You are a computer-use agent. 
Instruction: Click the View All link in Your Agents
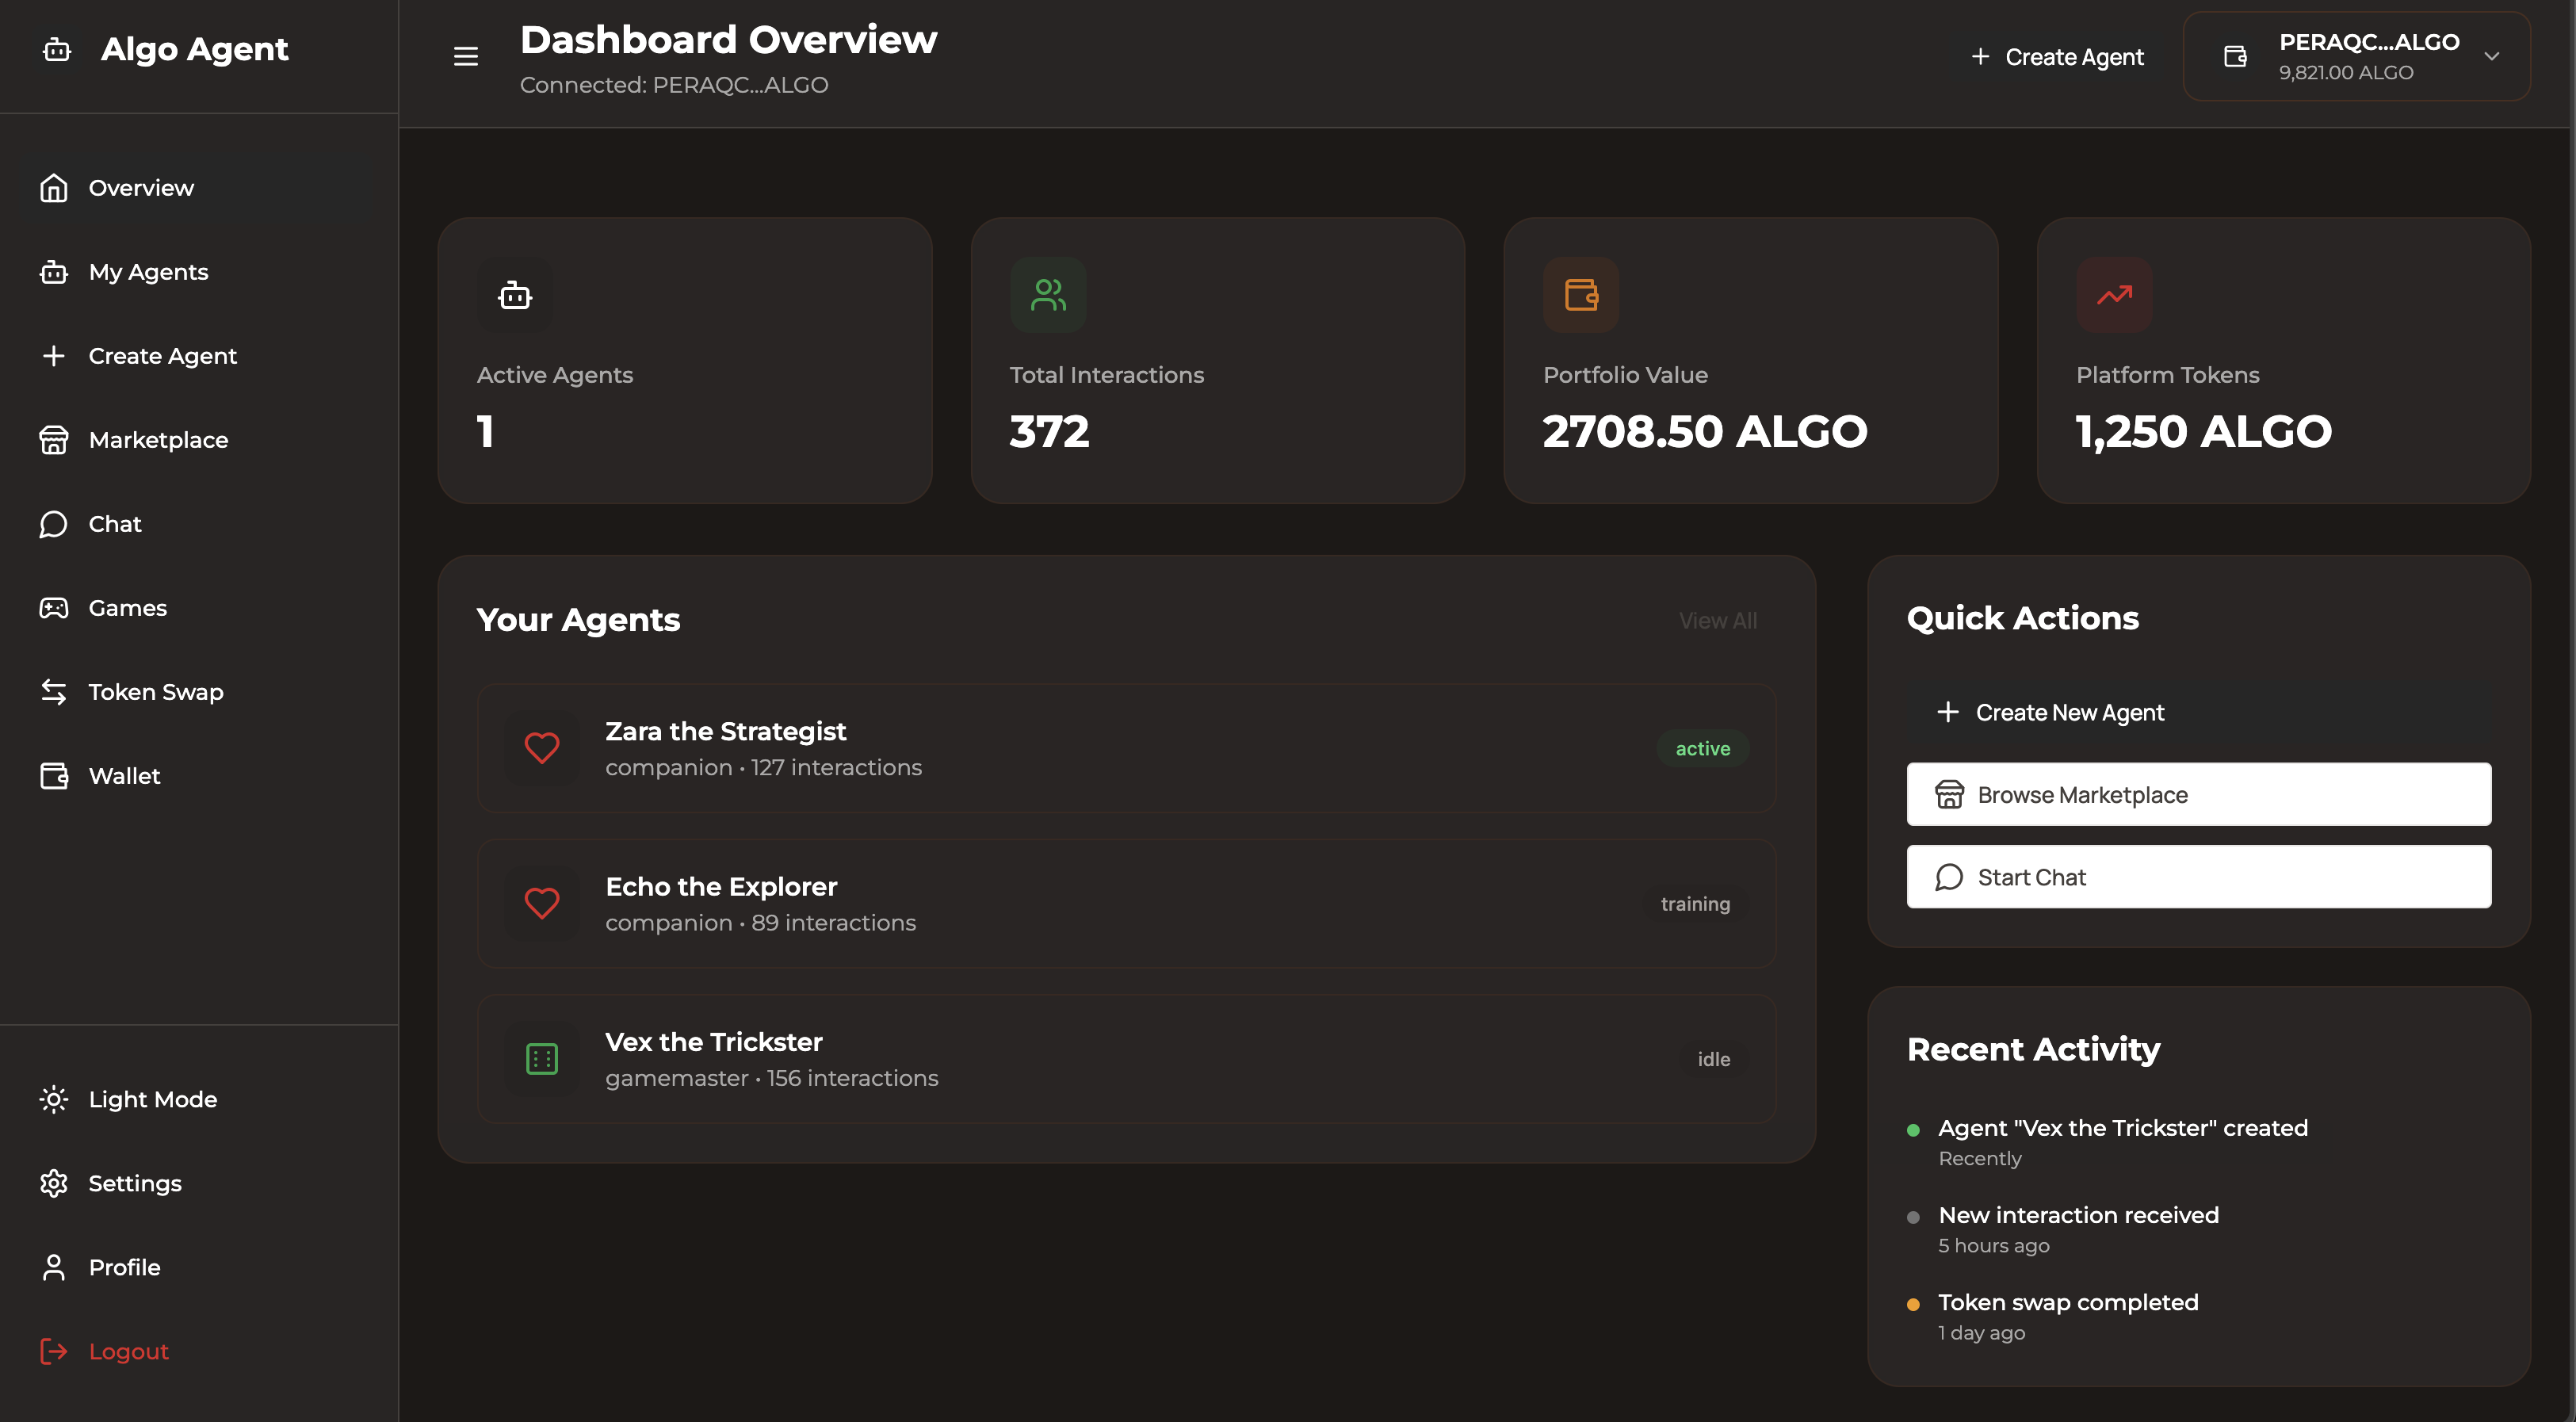pos(1717,620)
